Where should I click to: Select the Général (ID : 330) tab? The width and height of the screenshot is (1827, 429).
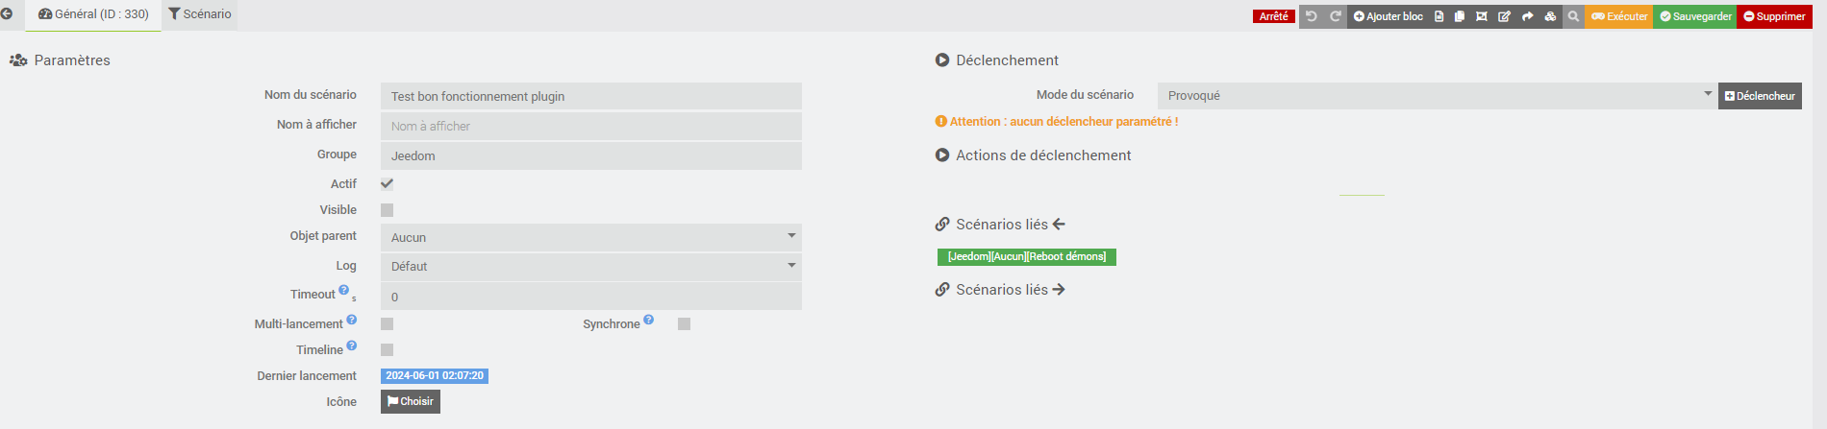coord(93,14)
